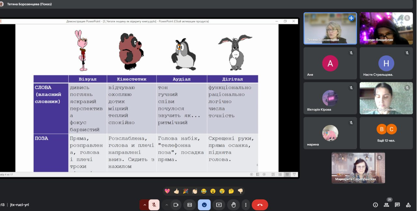
Task: Expand video settings arrow beside camera
Action: [166, 205]
